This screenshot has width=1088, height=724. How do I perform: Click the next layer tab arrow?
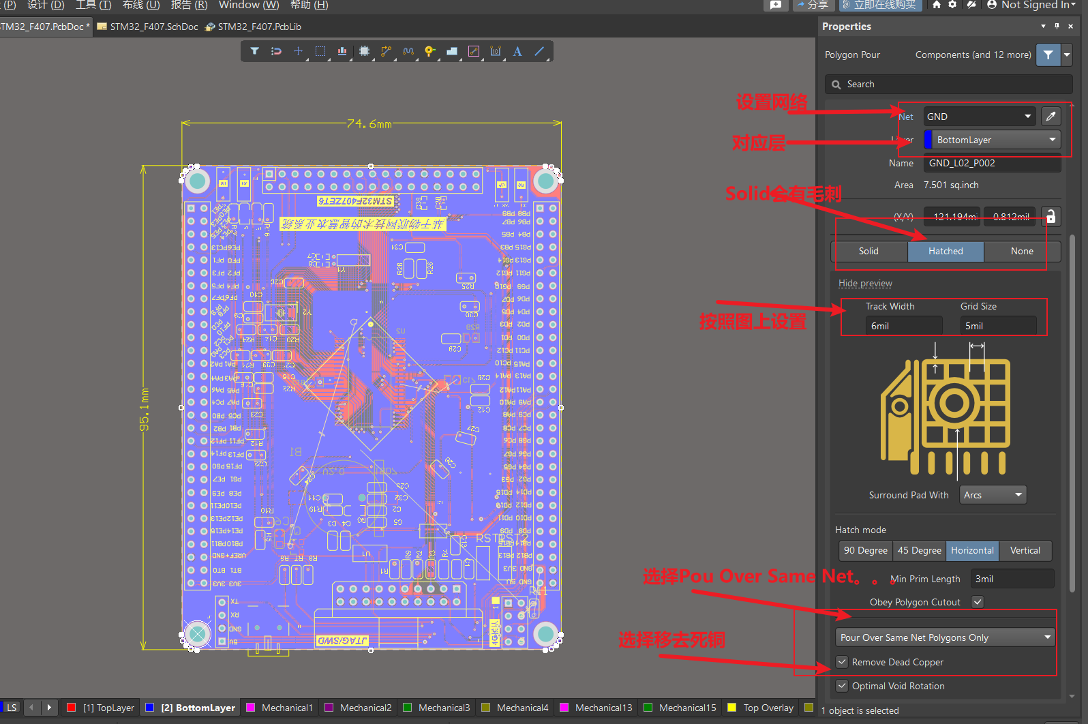(x=49, y=708)
